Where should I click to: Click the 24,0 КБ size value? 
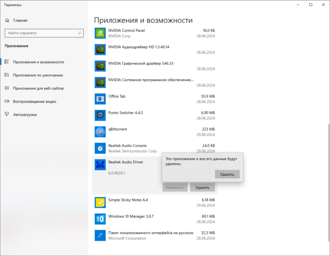(x=208, y=145)
